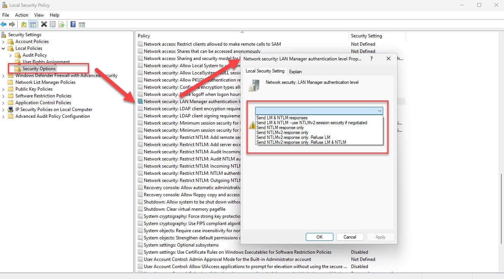Click the IP Security Policies computer icon
The width and height of the screenshot is (504, 279).
11,109
